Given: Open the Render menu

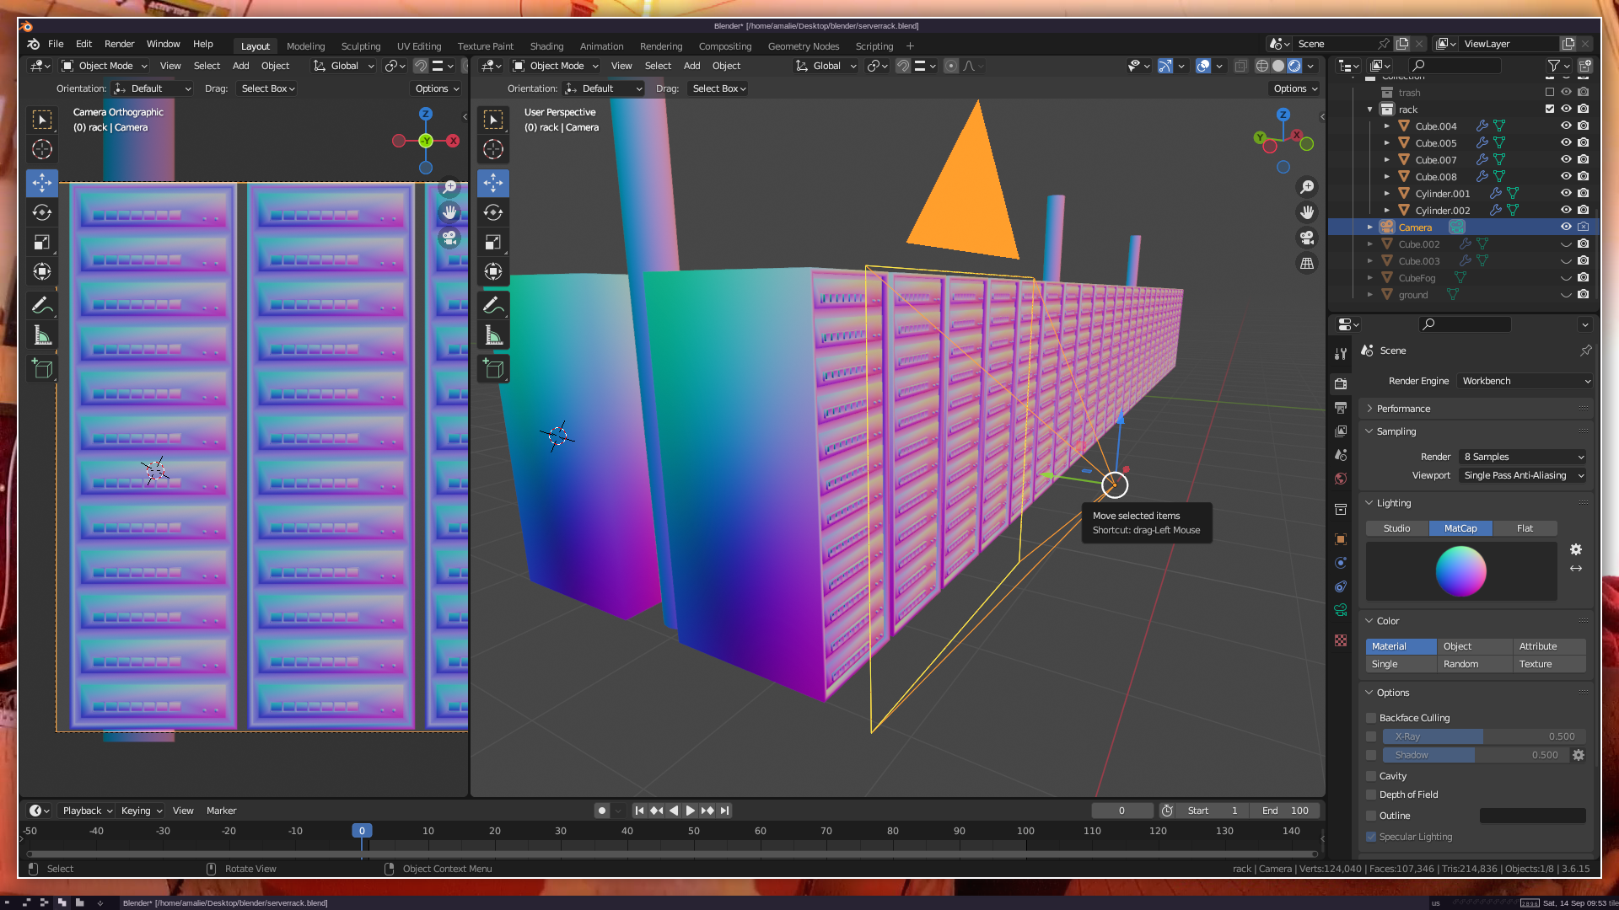Looking at the screenshot, I should coord(119,44).
